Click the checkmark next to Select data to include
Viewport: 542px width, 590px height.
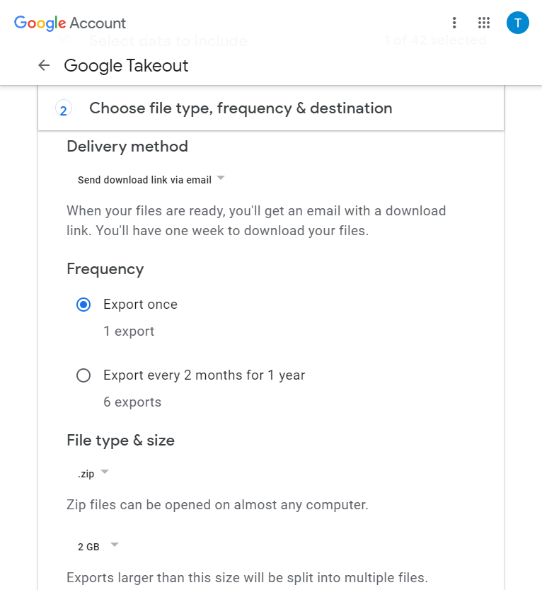click(64, 40)
